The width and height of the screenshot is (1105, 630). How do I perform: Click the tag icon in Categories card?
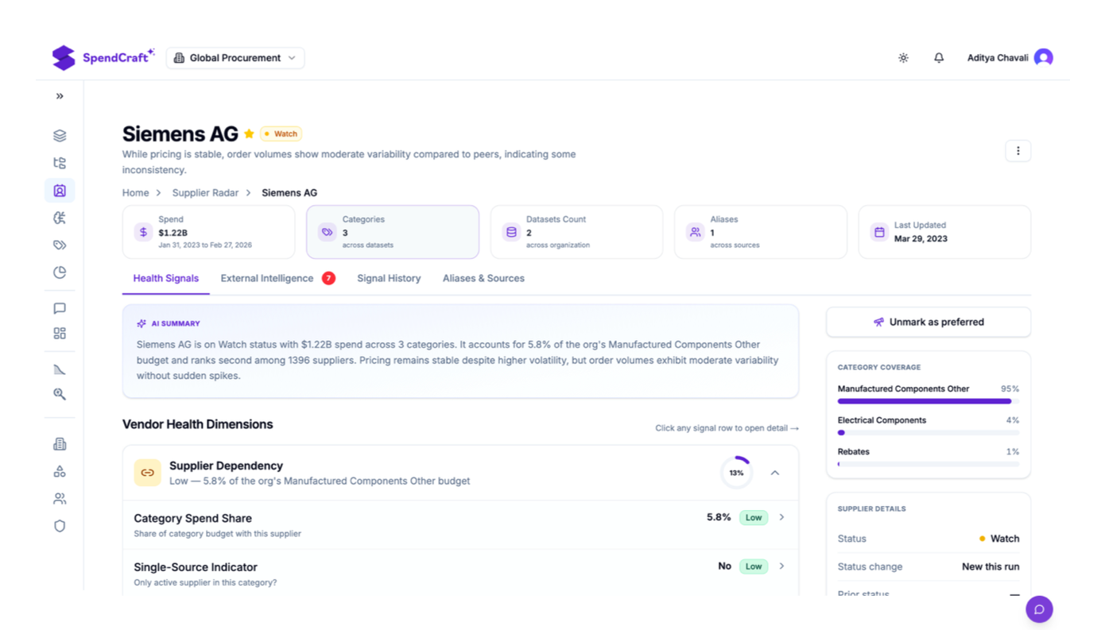point(327,232)
